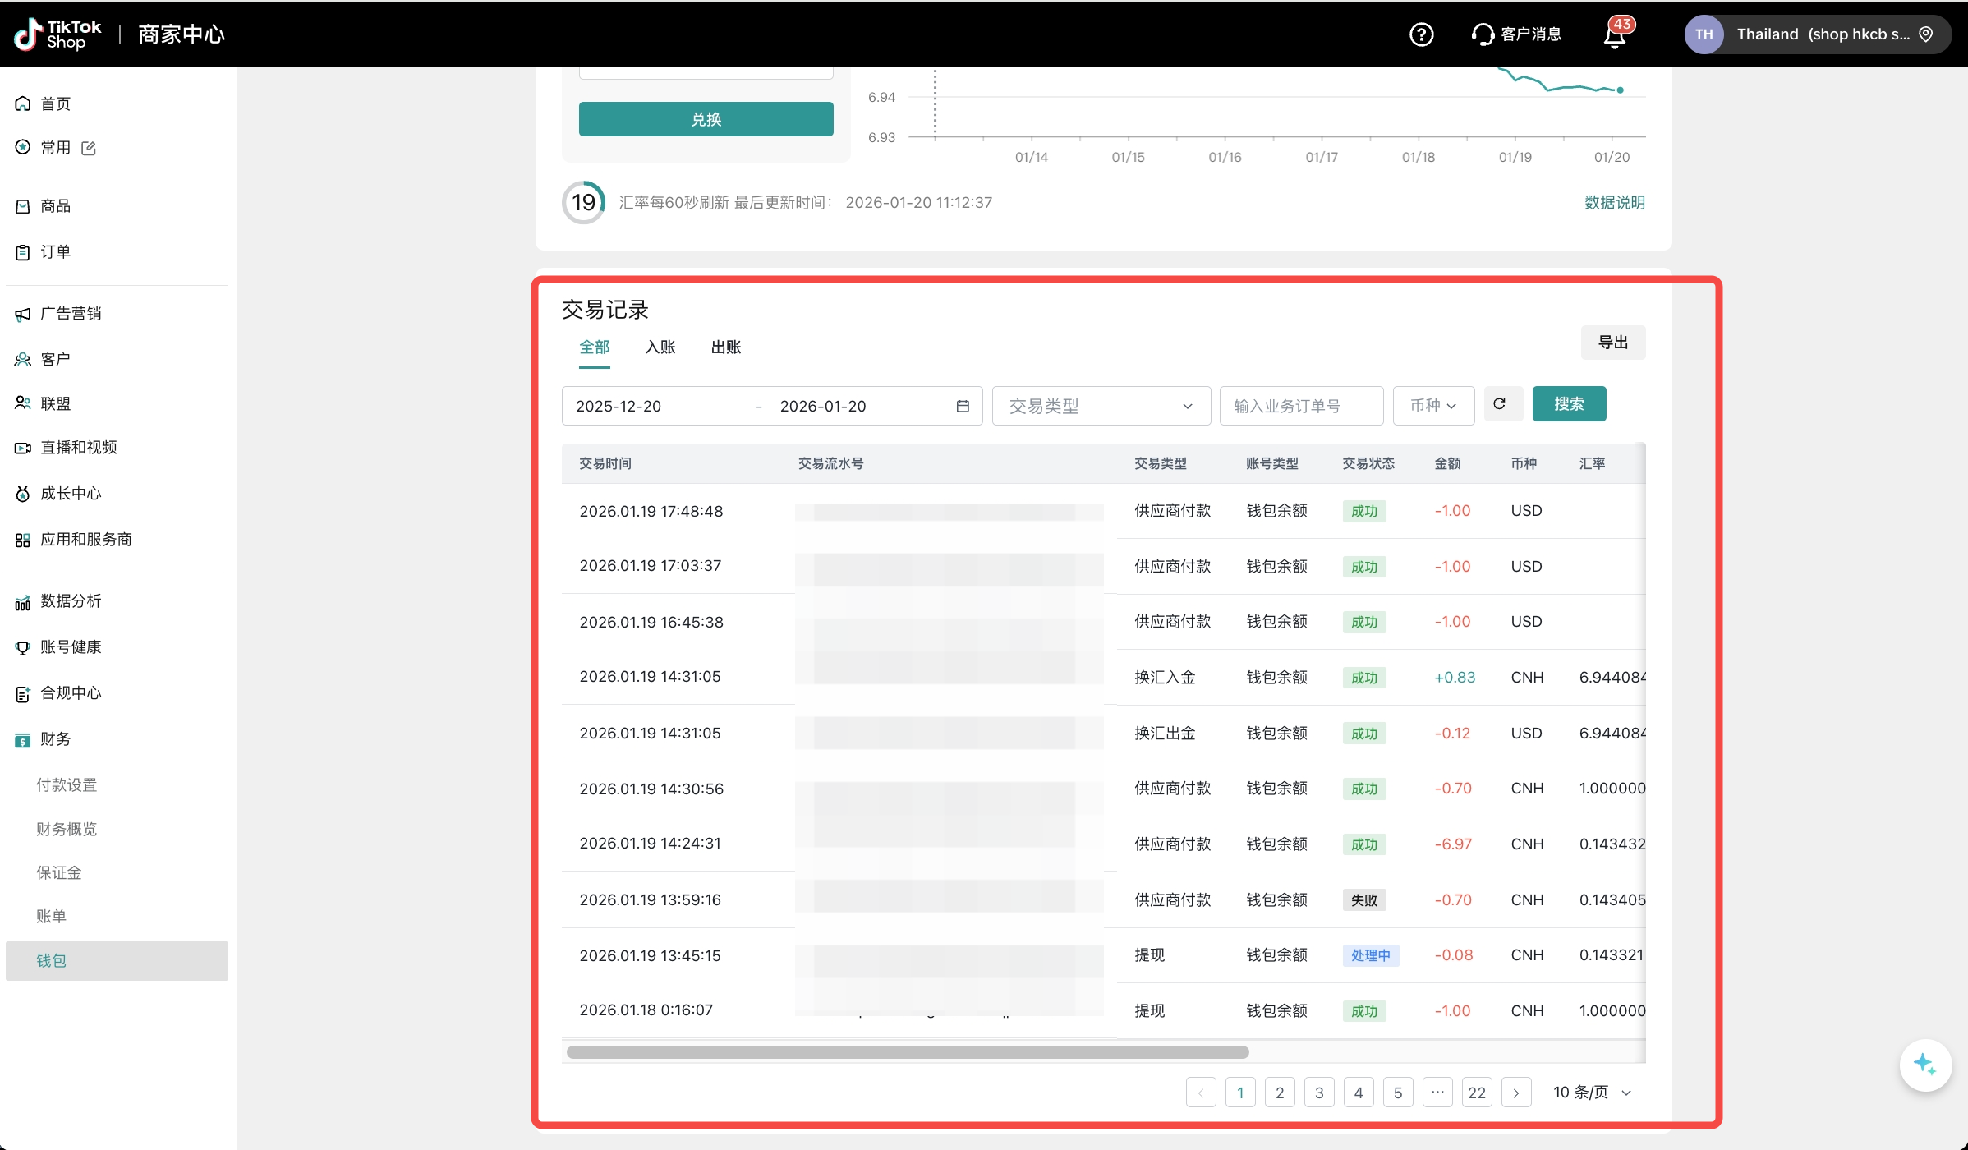The image size is (1968, 1150).
Task: Expand the 交易类型 dropdown
Action: point(1101,406)
